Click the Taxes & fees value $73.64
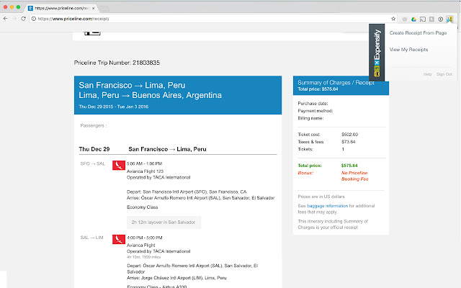This screenshot has width=461, height=288. (349, 142)
